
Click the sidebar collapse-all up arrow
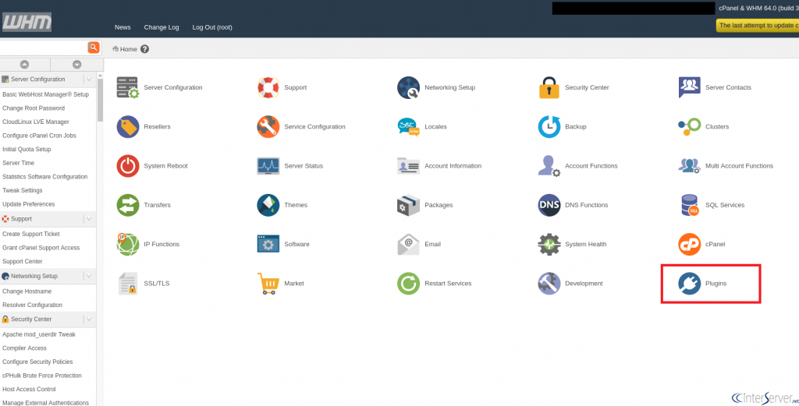click(x=24, y=65)
